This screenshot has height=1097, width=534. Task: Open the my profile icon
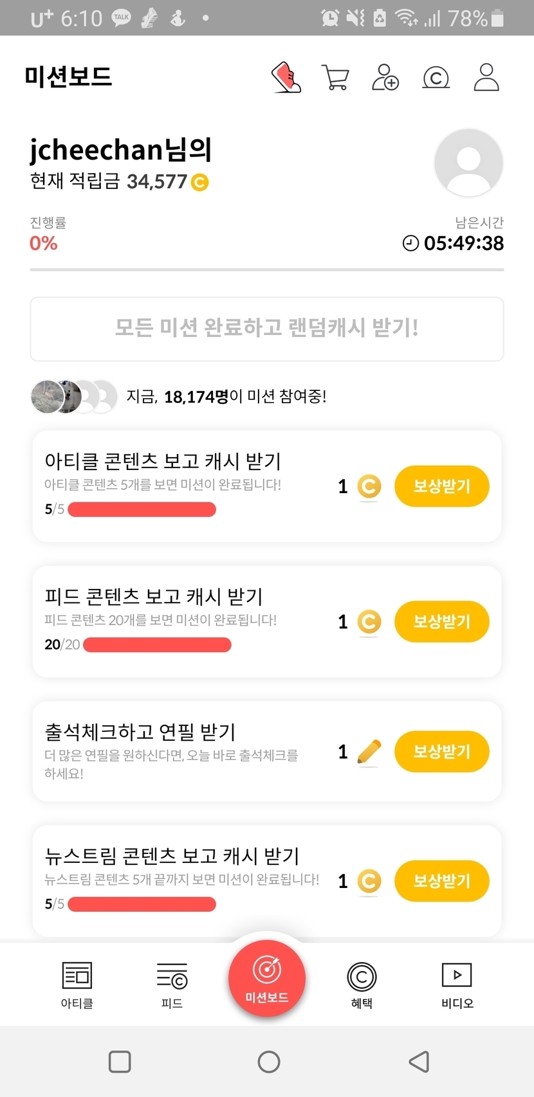pos(486,78)
